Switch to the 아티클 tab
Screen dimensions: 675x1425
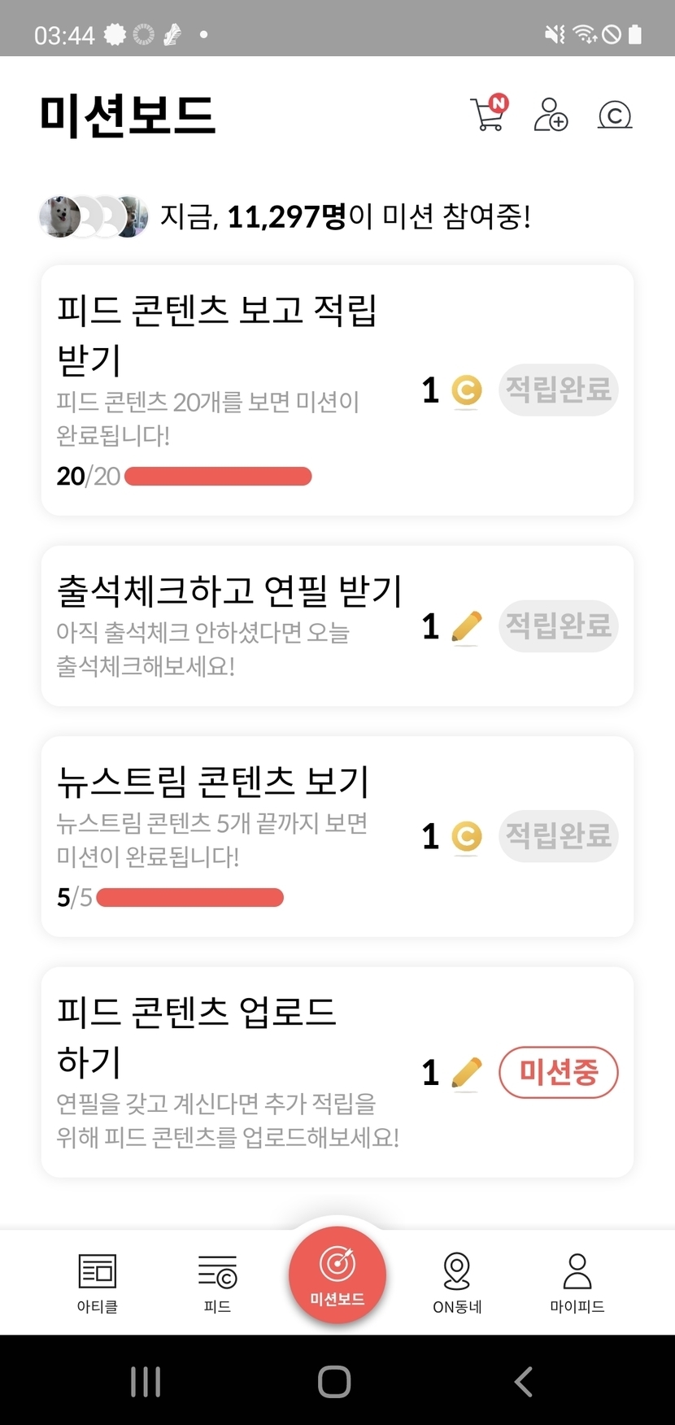click(98, 1283)
